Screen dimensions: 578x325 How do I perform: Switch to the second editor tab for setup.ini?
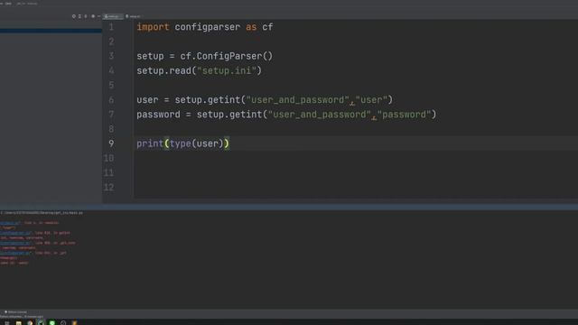134,16
